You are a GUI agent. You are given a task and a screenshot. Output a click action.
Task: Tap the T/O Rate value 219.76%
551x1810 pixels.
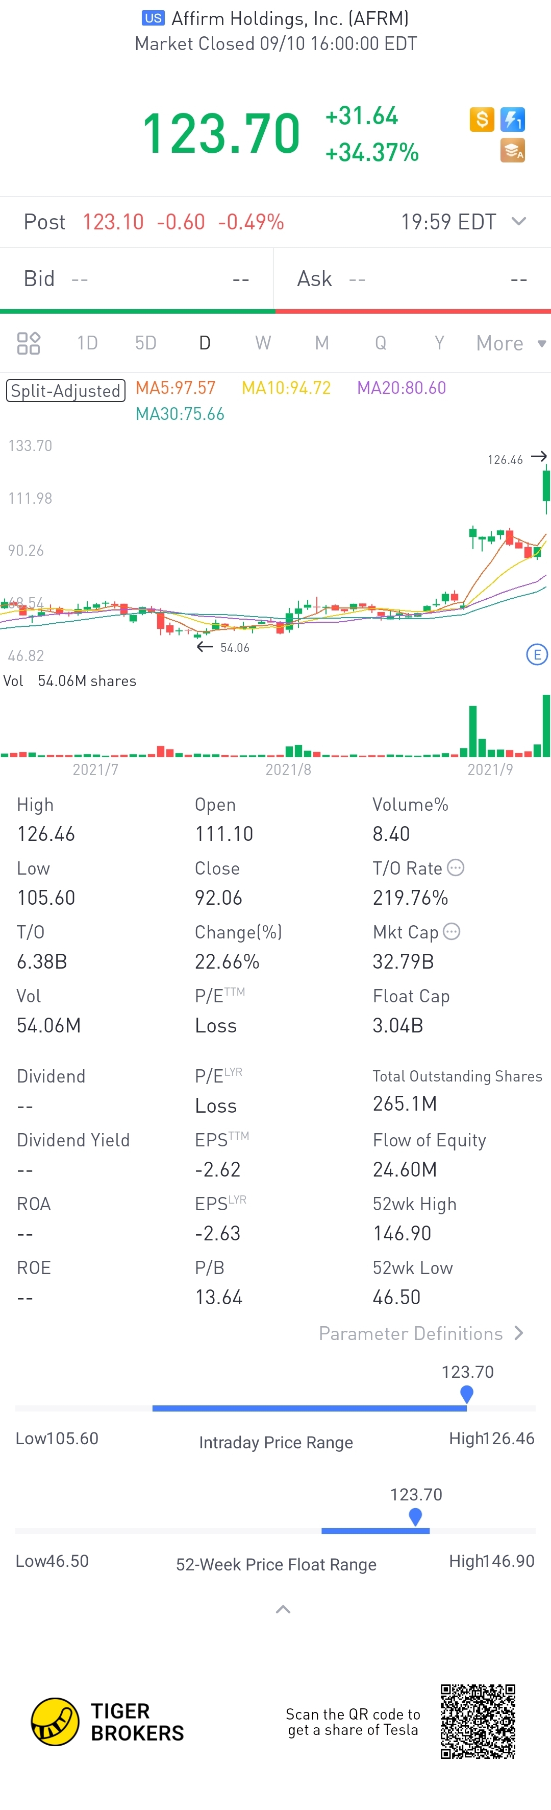pyautogui.click(x=411, y=897)
